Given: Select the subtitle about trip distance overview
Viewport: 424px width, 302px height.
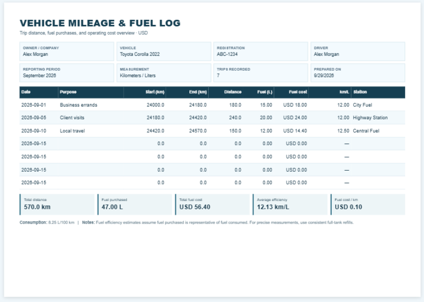Looking at the screenshot, I should point(83,33).
